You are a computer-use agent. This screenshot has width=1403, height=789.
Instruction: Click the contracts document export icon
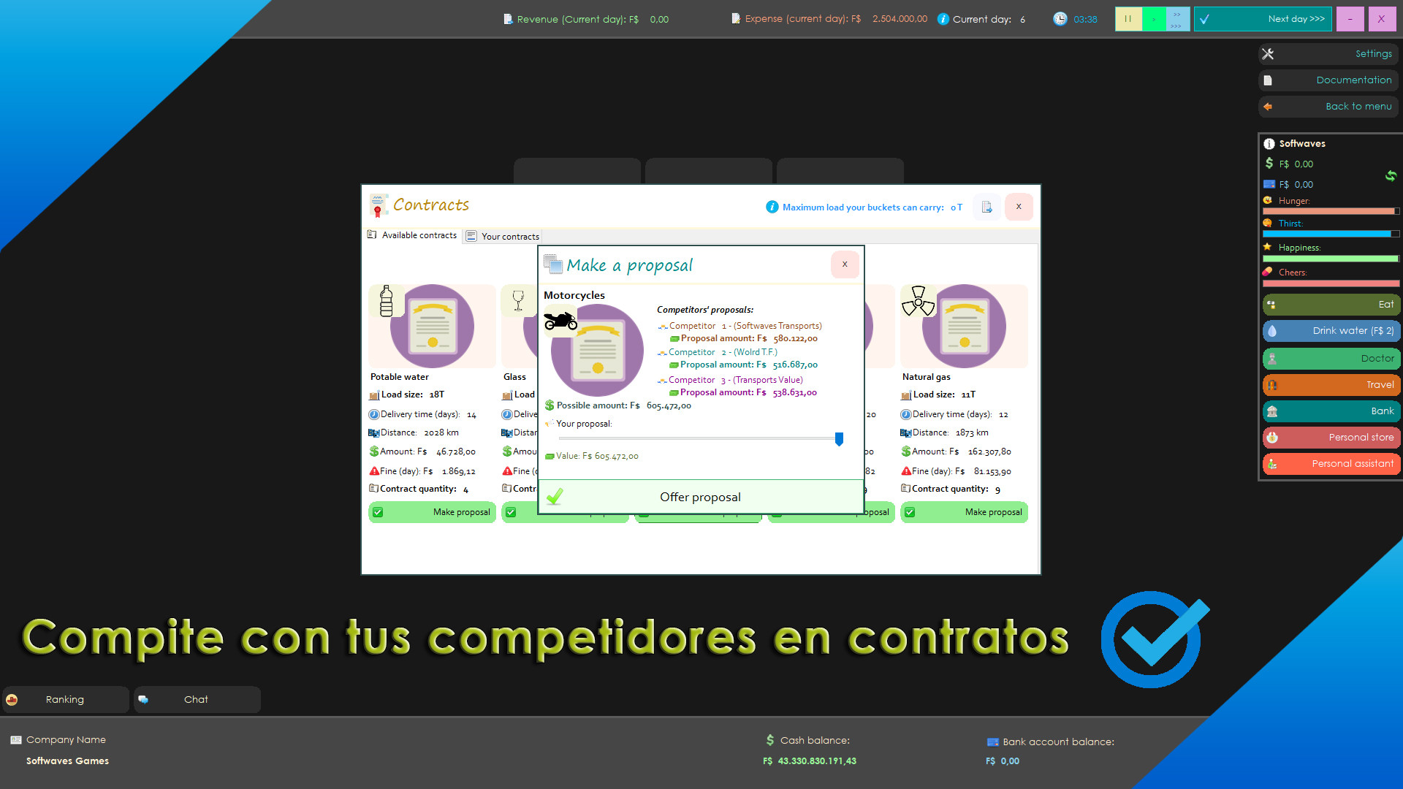click(x=986, y=207)
